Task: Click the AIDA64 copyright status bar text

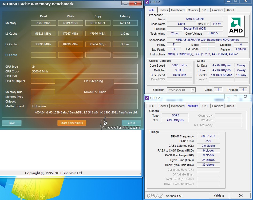Action: click(54, 173)
